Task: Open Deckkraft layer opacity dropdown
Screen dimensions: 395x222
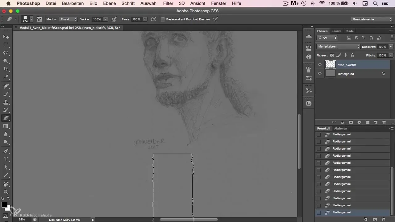Action: point(391,47)
